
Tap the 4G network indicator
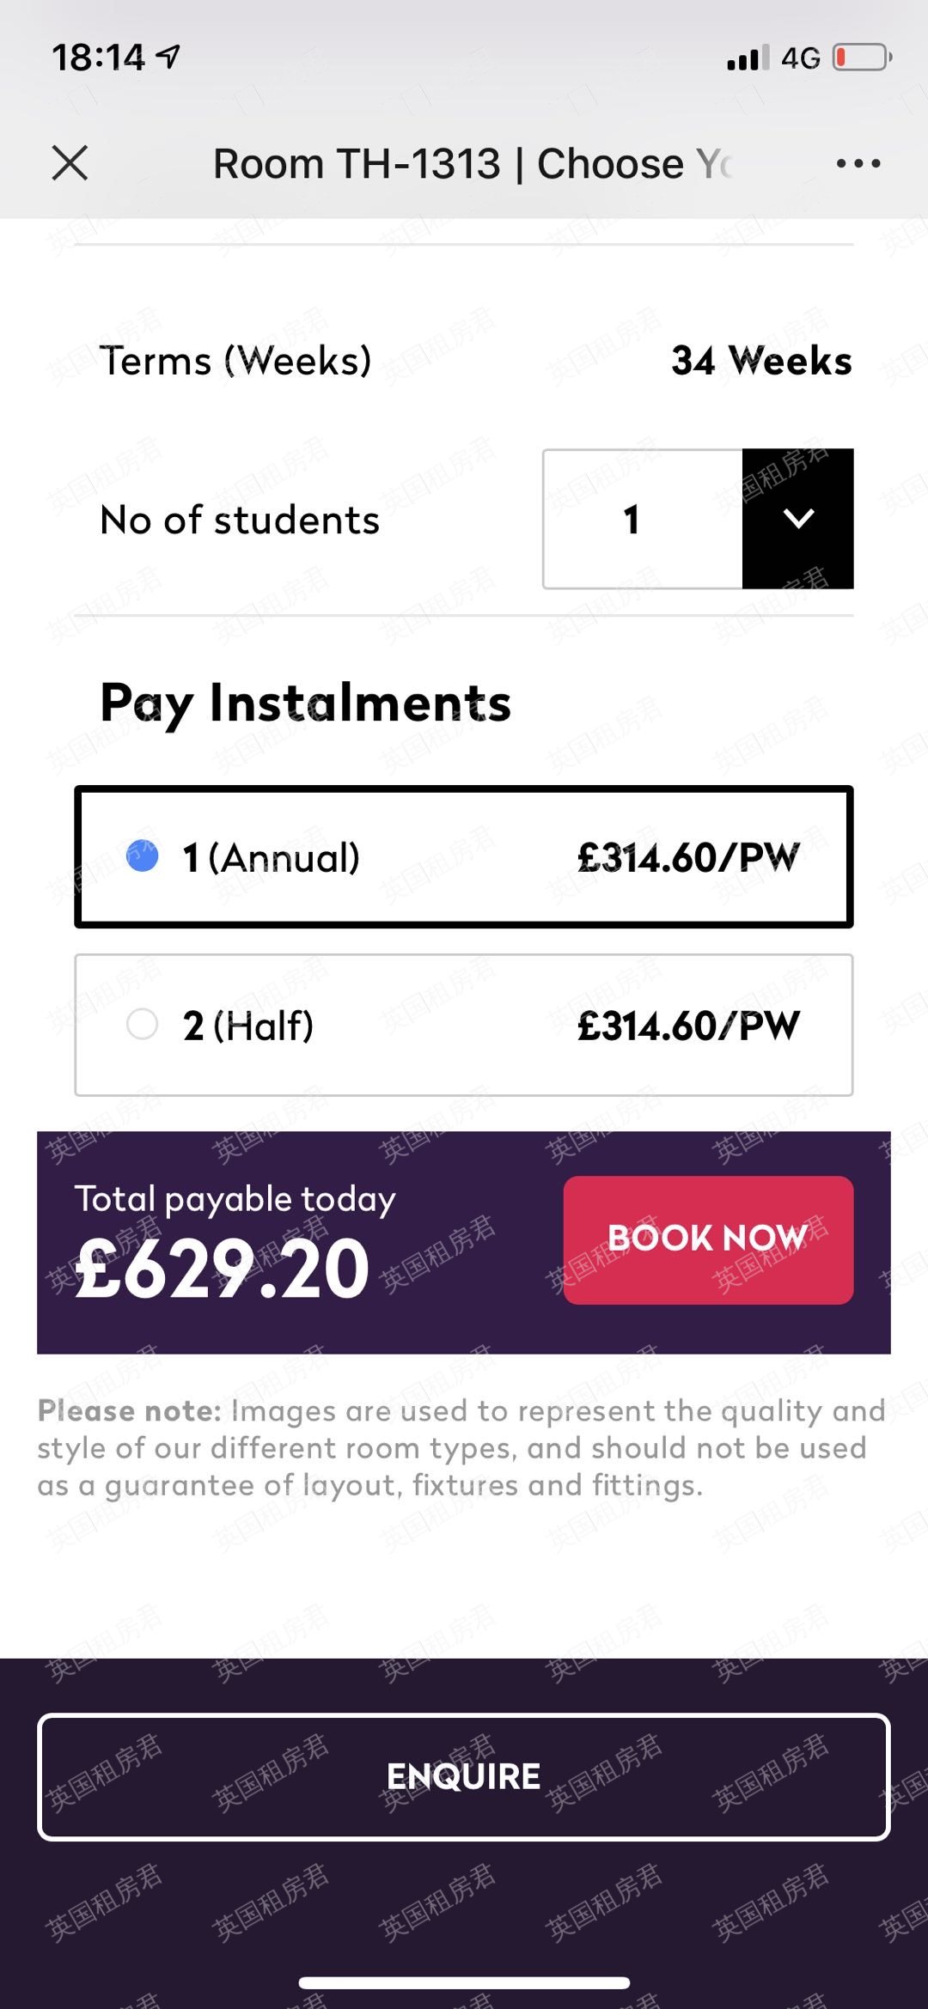click(x=801, y=58)
